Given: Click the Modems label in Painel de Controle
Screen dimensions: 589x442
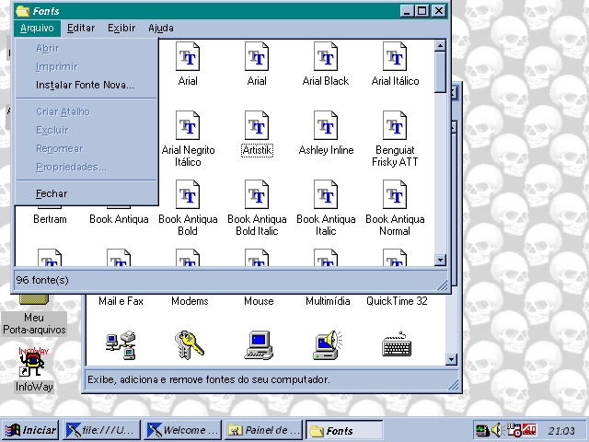Looking at the screenshot, I should [190, 301].
